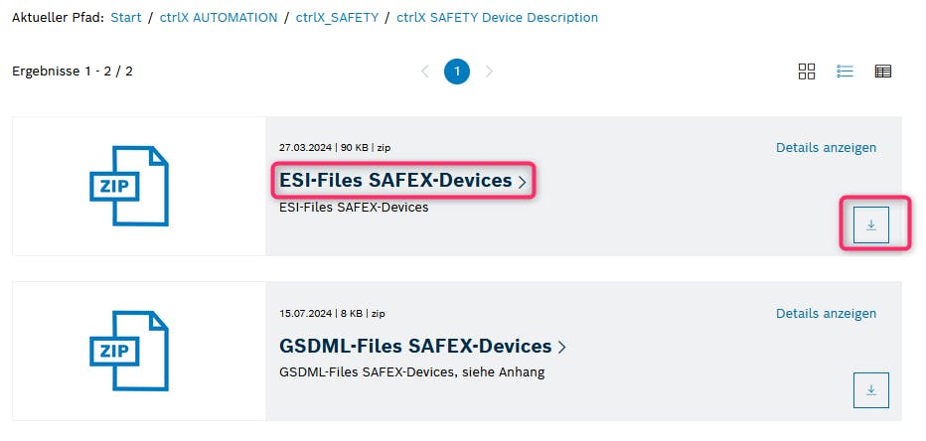Switch to grid tile view
The image size is (926, 441).
pos(807,72)
